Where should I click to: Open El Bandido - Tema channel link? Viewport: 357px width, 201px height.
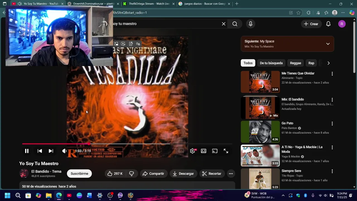pos(46,171)
